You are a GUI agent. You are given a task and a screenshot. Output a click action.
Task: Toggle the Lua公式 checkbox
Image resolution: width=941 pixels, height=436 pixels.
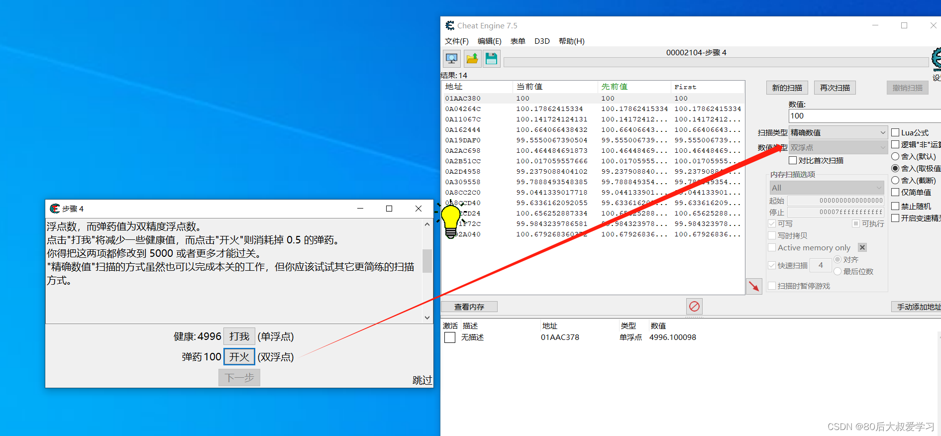coord(895,132)
